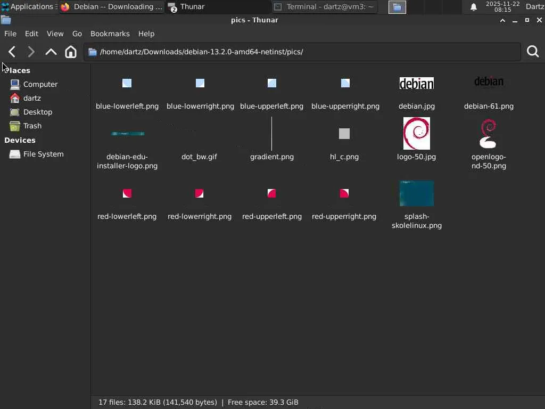Select the hl_c.png thumbnail
The image size is (545, 409).
(x=344, y=134)
